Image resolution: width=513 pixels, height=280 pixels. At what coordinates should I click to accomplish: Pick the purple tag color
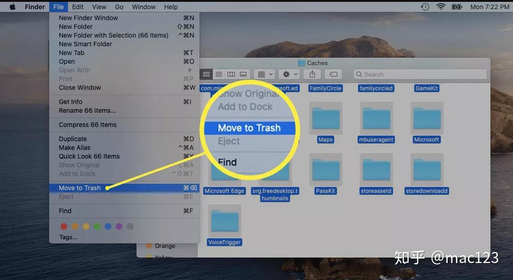click(x=119, y=226)
